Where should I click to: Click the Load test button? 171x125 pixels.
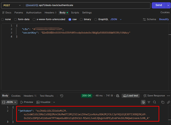click(131, 96)
